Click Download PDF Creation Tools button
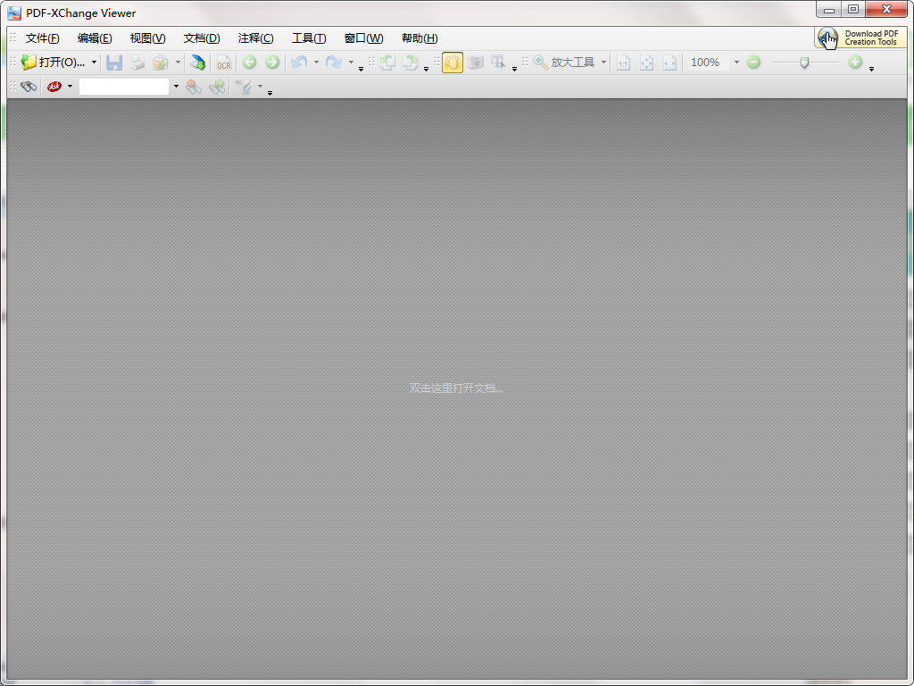Image resolution: width=914 pixels, height=686 pixels. (860, 38)
